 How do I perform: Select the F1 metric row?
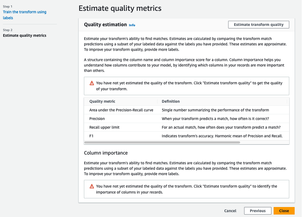[92, 136]
